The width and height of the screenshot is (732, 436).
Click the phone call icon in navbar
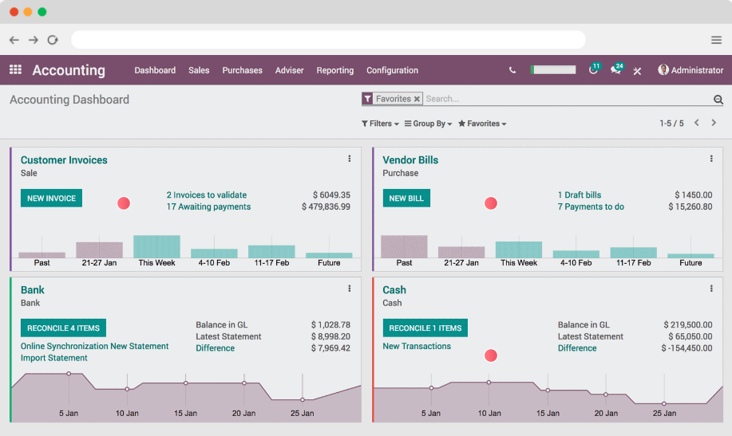point(512,70)
